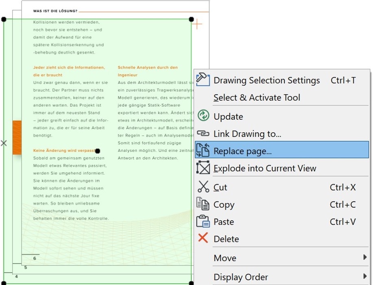Image resolution: width=373 pixels, height=285 pixels.
Task: Click the orange plus crosshair marker
Action: pyautogui.click(x=197, y=24)
